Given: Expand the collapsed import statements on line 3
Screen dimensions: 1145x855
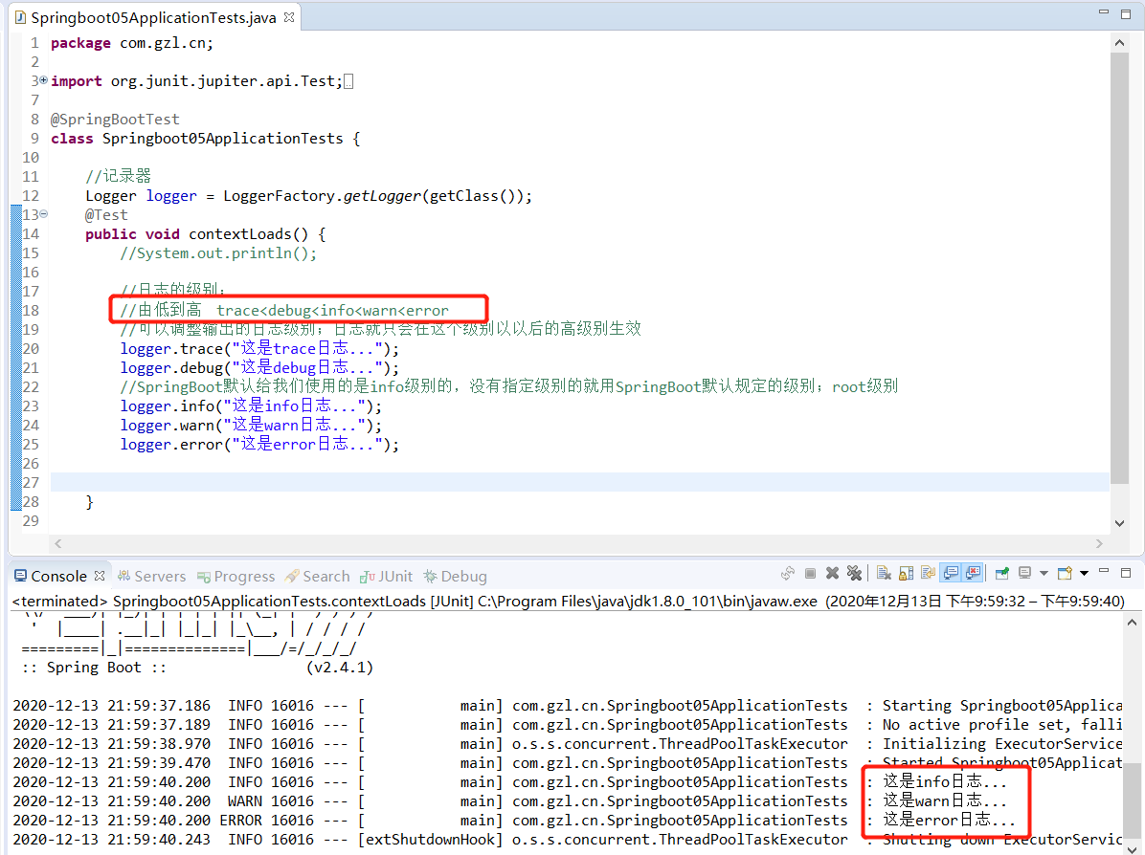Looking at the screenshot, I should 42,80.
